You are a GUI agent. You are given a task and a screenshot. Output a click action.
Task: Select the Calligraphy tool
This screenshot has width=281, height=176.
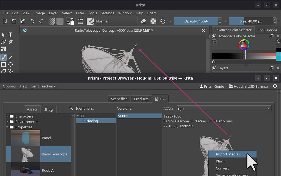pyautogui.click(x=11, y=42)
